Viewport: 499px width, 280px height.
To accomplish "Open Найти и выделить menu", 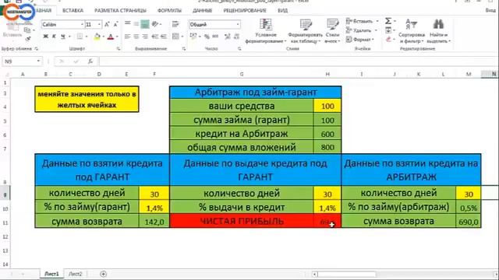I will pyautogui.click(x=438, y=31).
